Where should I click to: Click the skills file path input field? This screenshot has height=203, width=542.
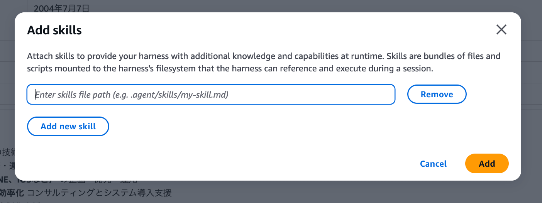click(x=211, y=95)
